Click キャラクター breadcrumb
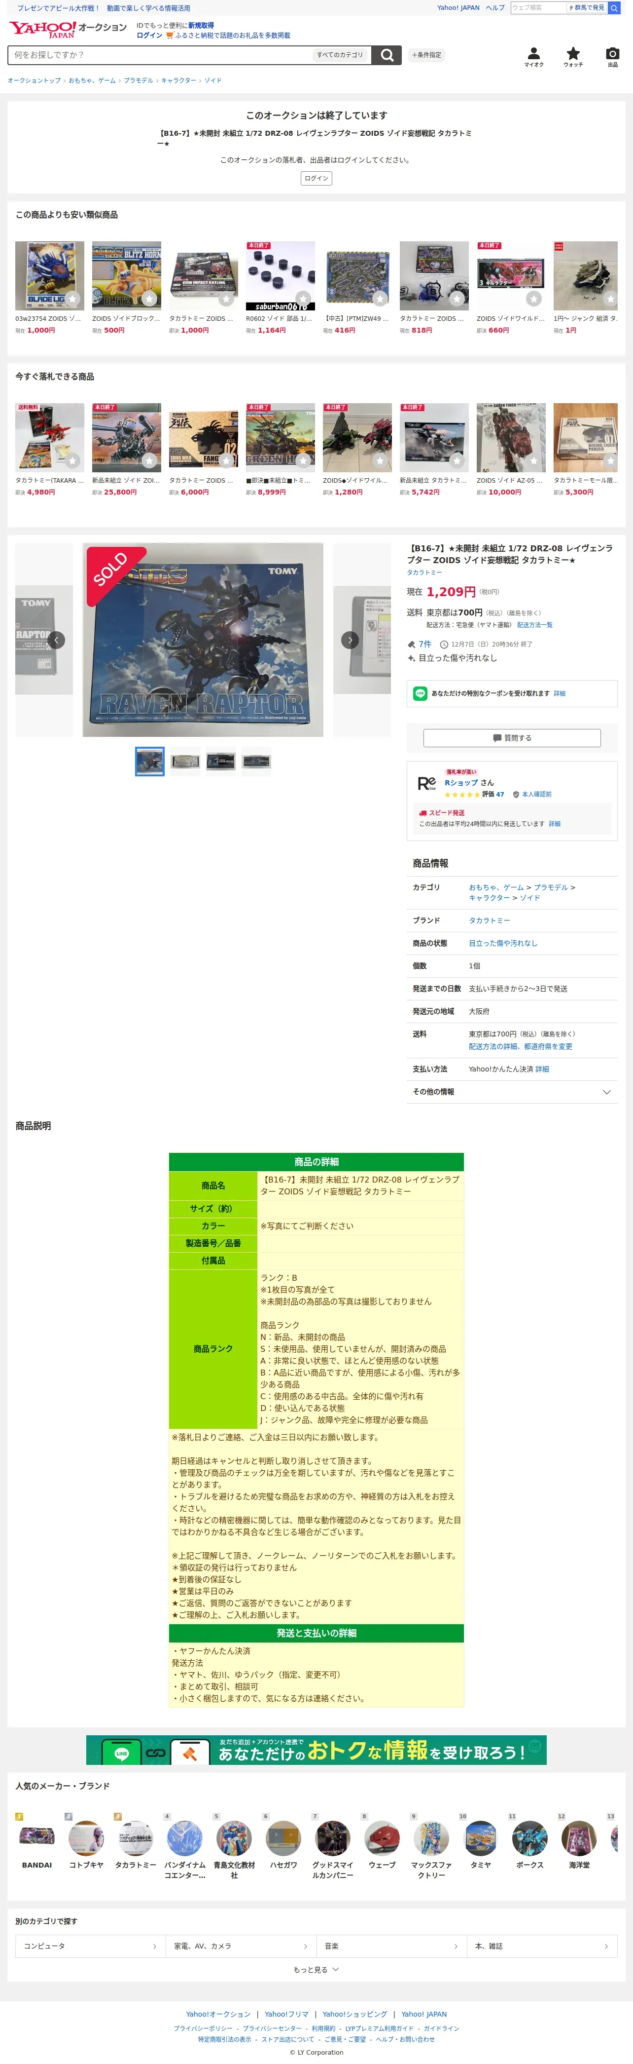This screenshot has width=633, height=2064. click(178, 81)
